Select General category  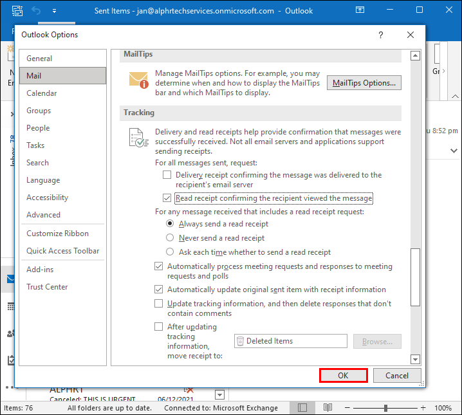[63, 59]
